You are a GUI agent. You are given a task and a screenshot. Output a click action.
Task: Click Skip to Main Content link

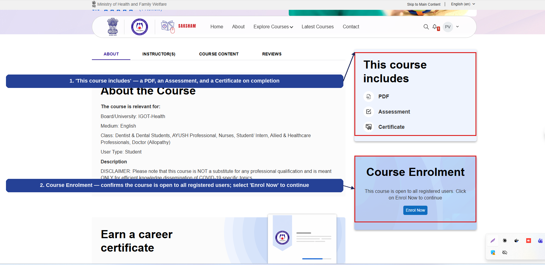click(x=424, y=4)
